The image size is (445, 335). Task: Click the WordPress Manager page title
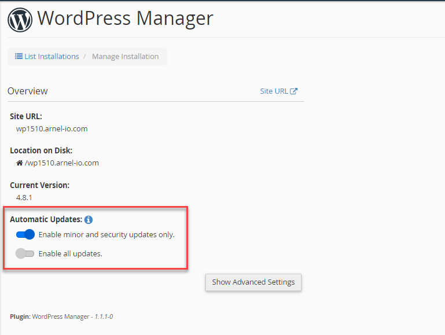pos(125,19)
